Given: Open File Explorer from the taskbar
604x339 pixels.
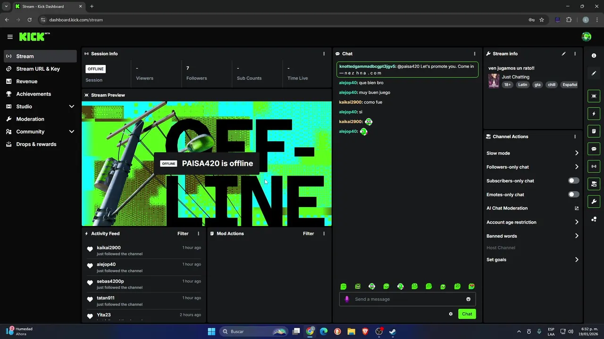Looking at the screenshot, I should 351,331.
